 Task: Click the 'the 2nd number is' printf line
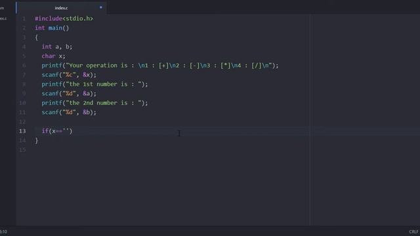[94, 103]
